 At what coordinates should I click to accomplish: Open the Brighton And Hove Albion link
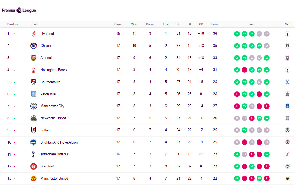click(x=59, y=142)
